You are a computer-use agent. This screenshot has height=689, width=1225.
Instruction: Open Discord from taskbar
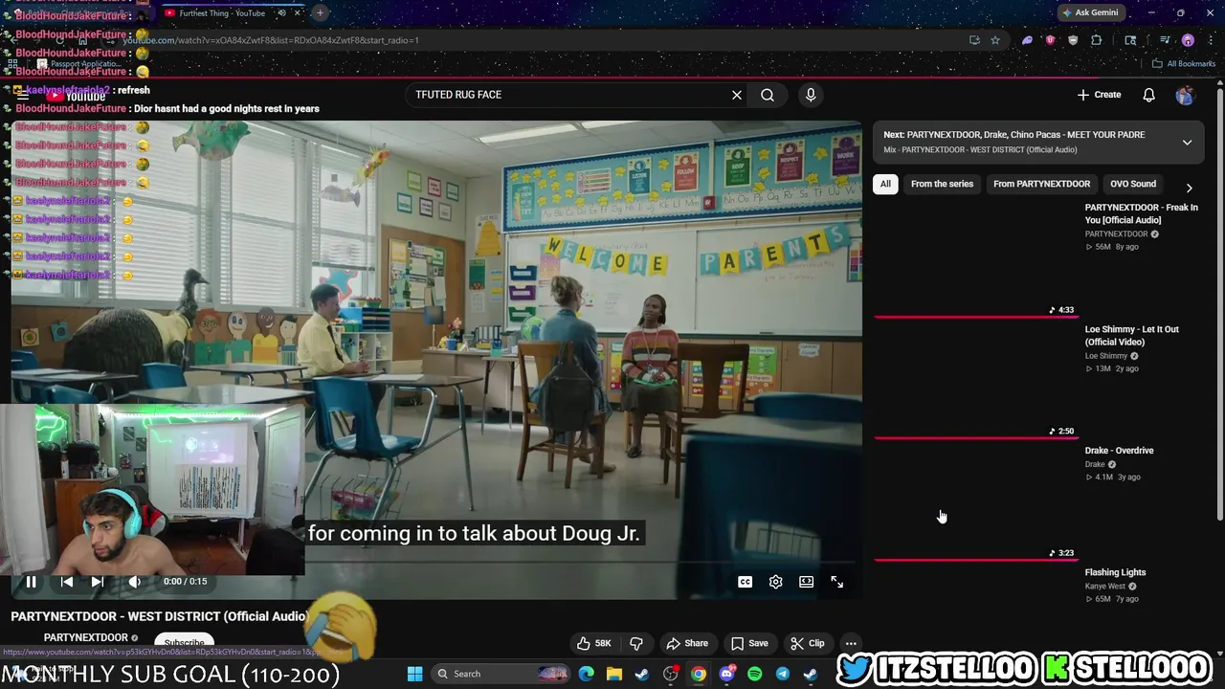pyautogui.click(x=726, y=674)
